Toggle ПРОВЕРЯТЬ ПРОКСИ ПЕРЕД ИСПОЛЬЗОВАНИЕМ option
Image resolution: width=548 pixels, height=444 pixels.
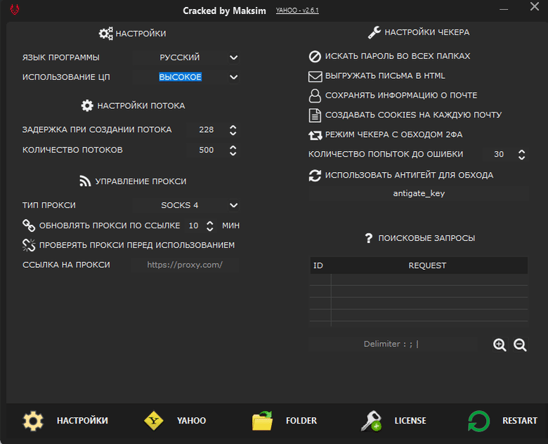[x=129, y=245]
